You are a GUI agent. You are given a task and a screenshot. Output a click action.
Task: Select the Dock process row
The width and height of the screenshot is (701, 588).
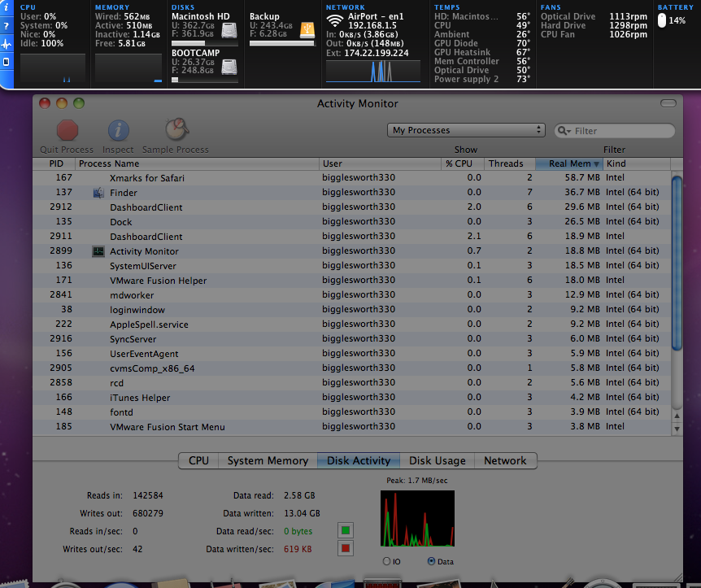[352, 222]
